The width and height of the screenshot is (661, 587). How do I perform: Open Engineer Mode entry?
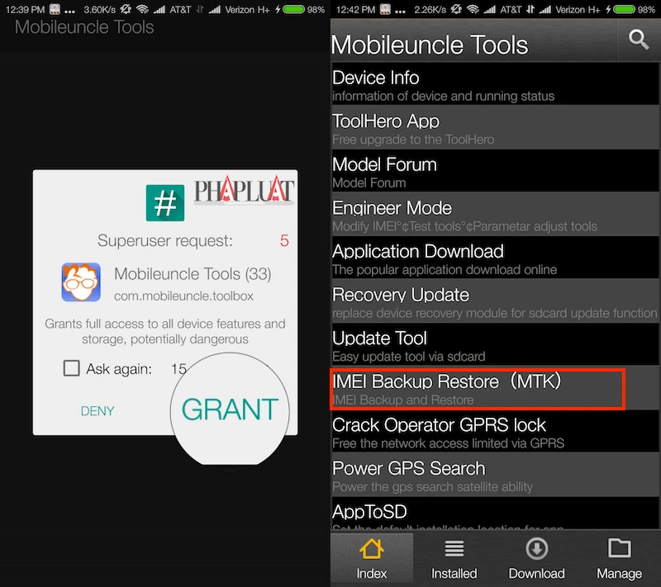point(494,216)
